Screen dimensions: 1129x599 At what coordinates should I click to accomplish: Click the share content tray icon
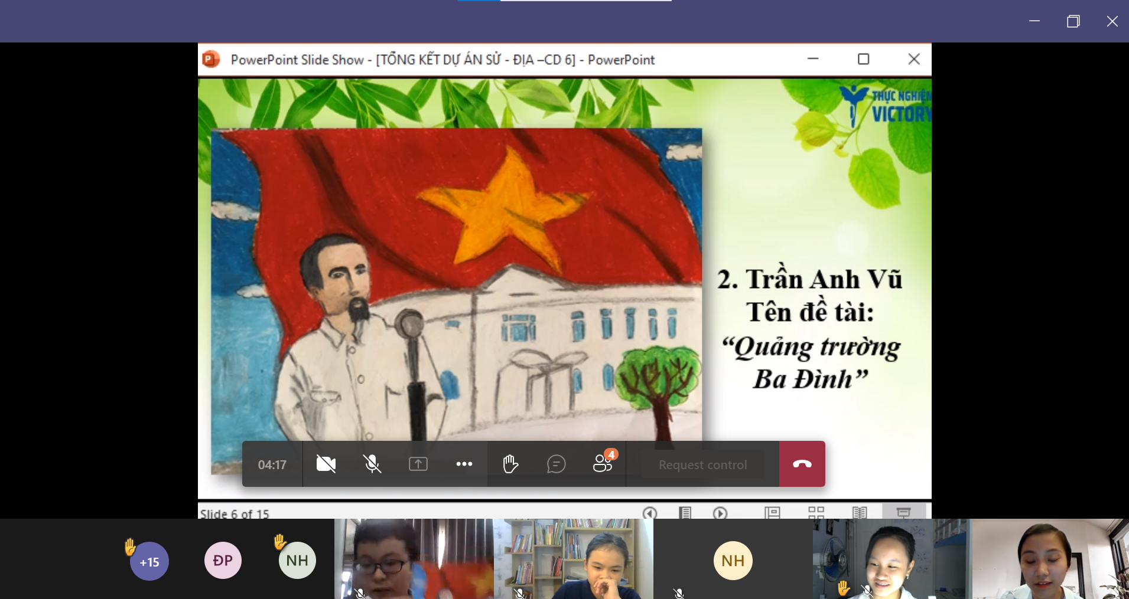click(418, 464)
